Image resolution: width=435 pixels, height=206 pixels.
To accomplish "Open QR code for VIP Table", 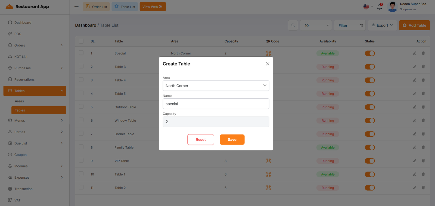I will pyautogui.click(x=268, y=161).
